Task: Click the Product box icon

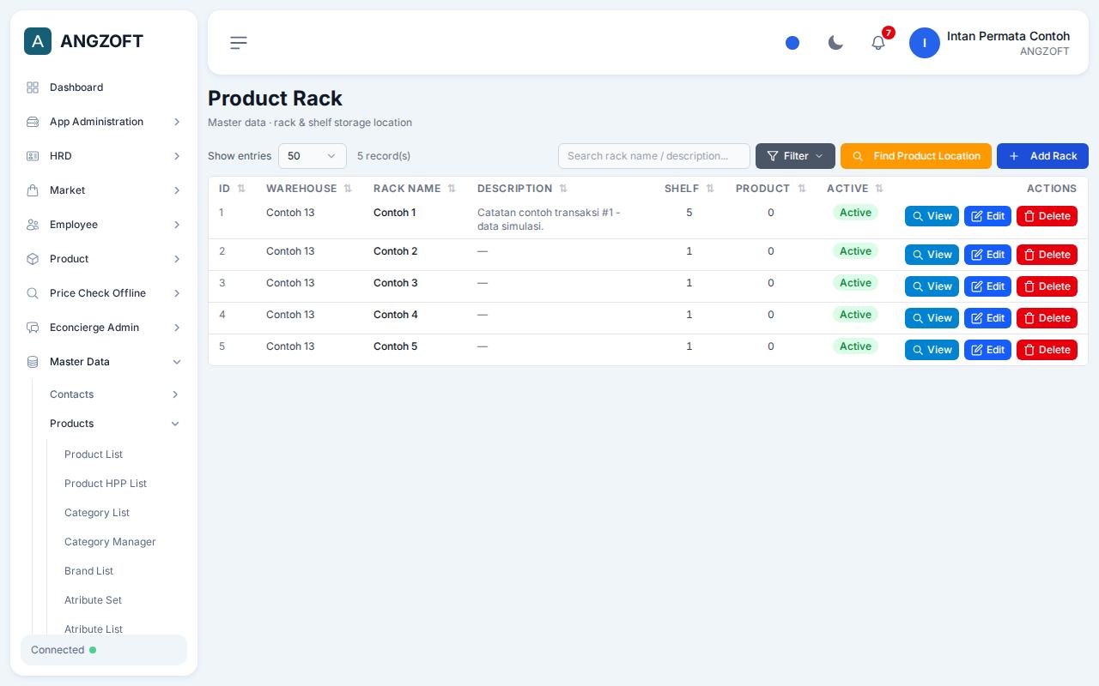Action: tap(33, 259)
